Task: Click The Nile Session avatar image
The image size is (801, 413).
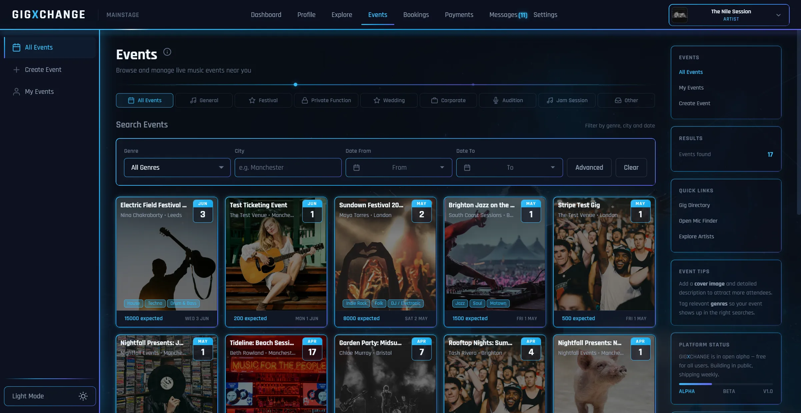Action: [x=679, y=15]
